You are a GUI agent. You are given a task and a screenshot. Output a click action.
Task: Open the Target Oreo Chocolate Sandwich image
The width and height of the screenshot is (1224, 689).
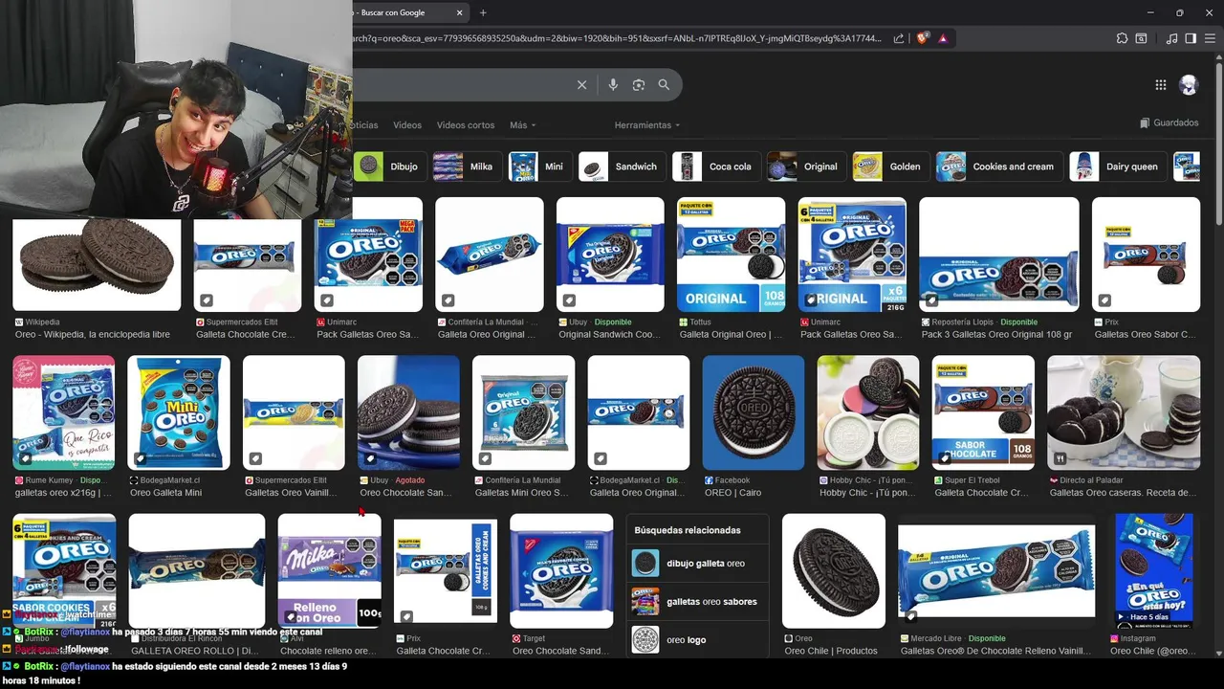coord(561,570)
